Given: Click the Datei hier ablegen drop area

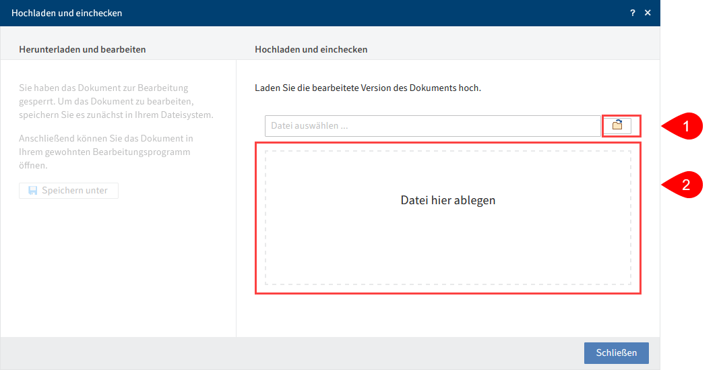Looking at the screenshot, I should [x=448, y=218].
